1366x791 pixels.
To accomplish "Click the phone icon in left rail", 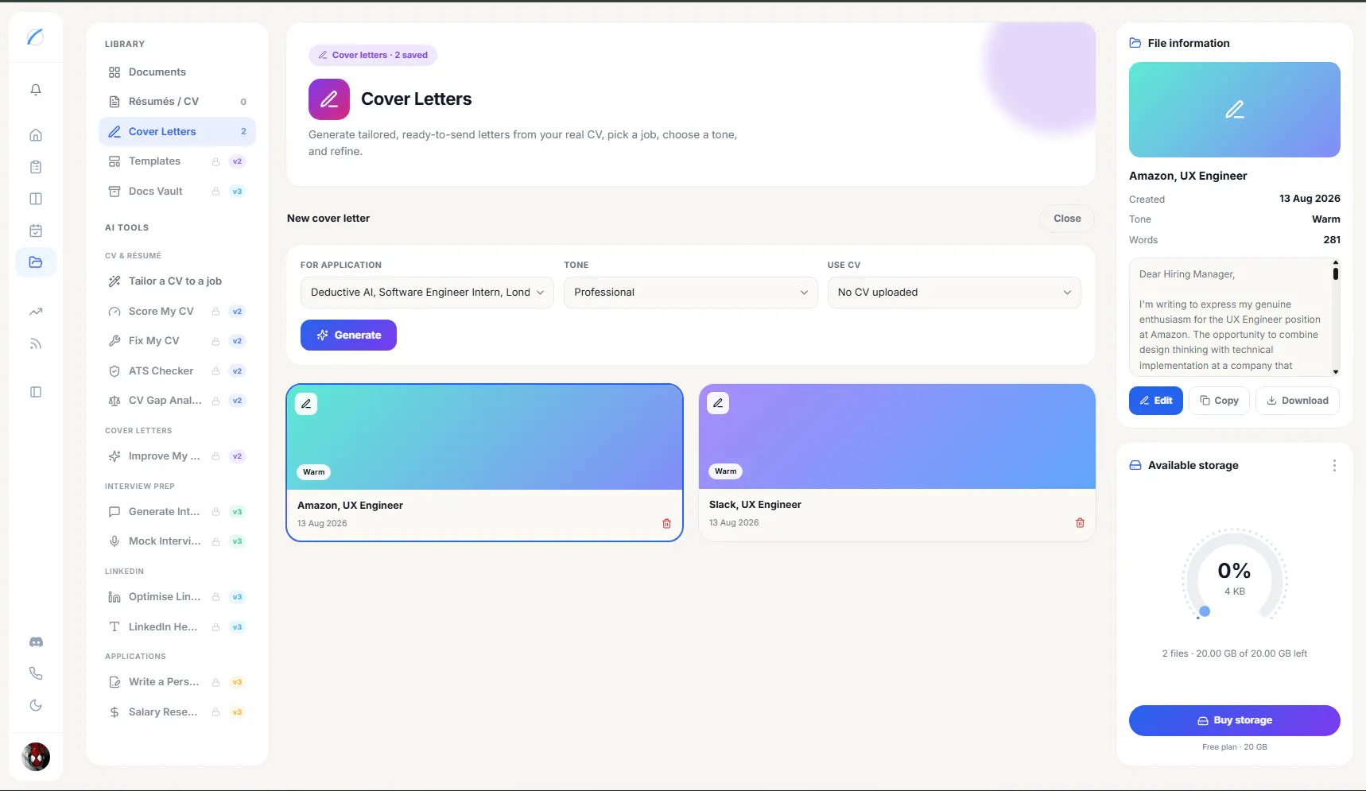I will pos(36,673).
